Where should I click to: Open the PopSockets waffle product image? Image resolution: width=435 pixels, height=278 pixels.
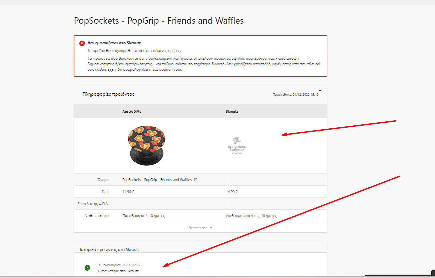tap(146, 145)
